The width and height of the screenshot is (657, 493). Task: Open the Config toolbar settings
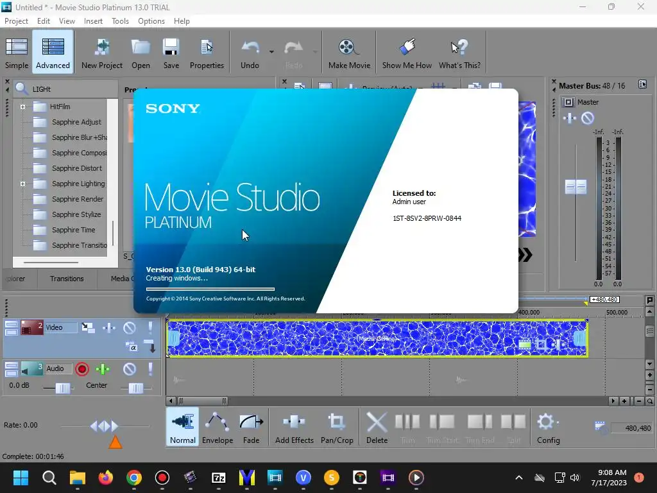pyautogui.click(x=548, y=428)
